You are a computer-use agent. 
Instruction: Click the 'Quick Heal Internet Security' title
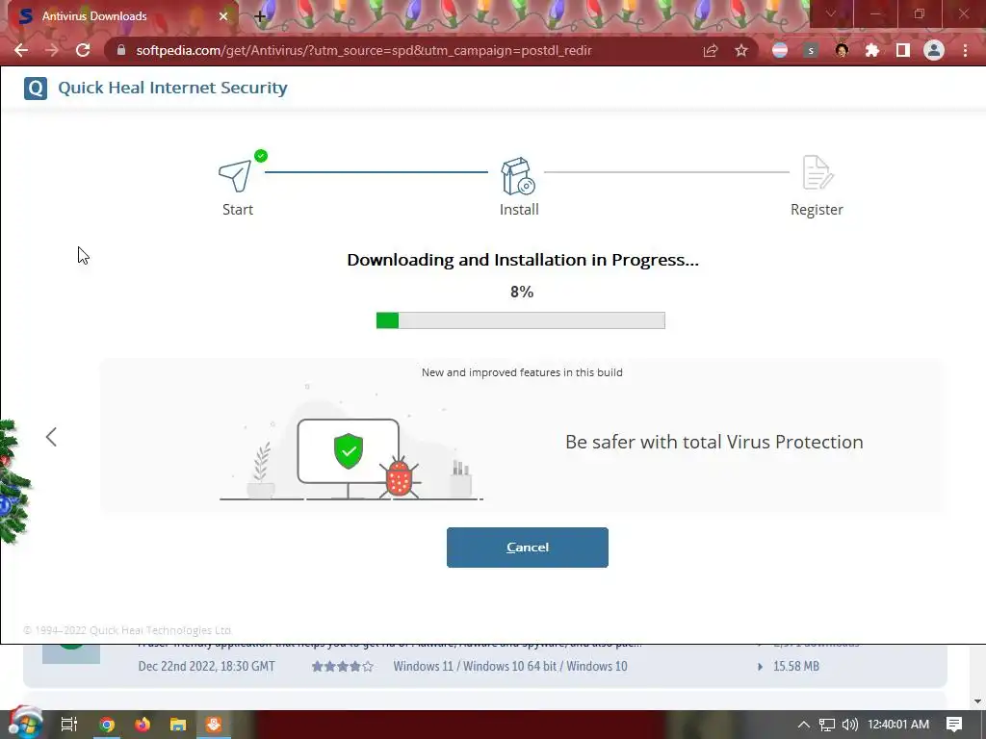click(173, 88)
